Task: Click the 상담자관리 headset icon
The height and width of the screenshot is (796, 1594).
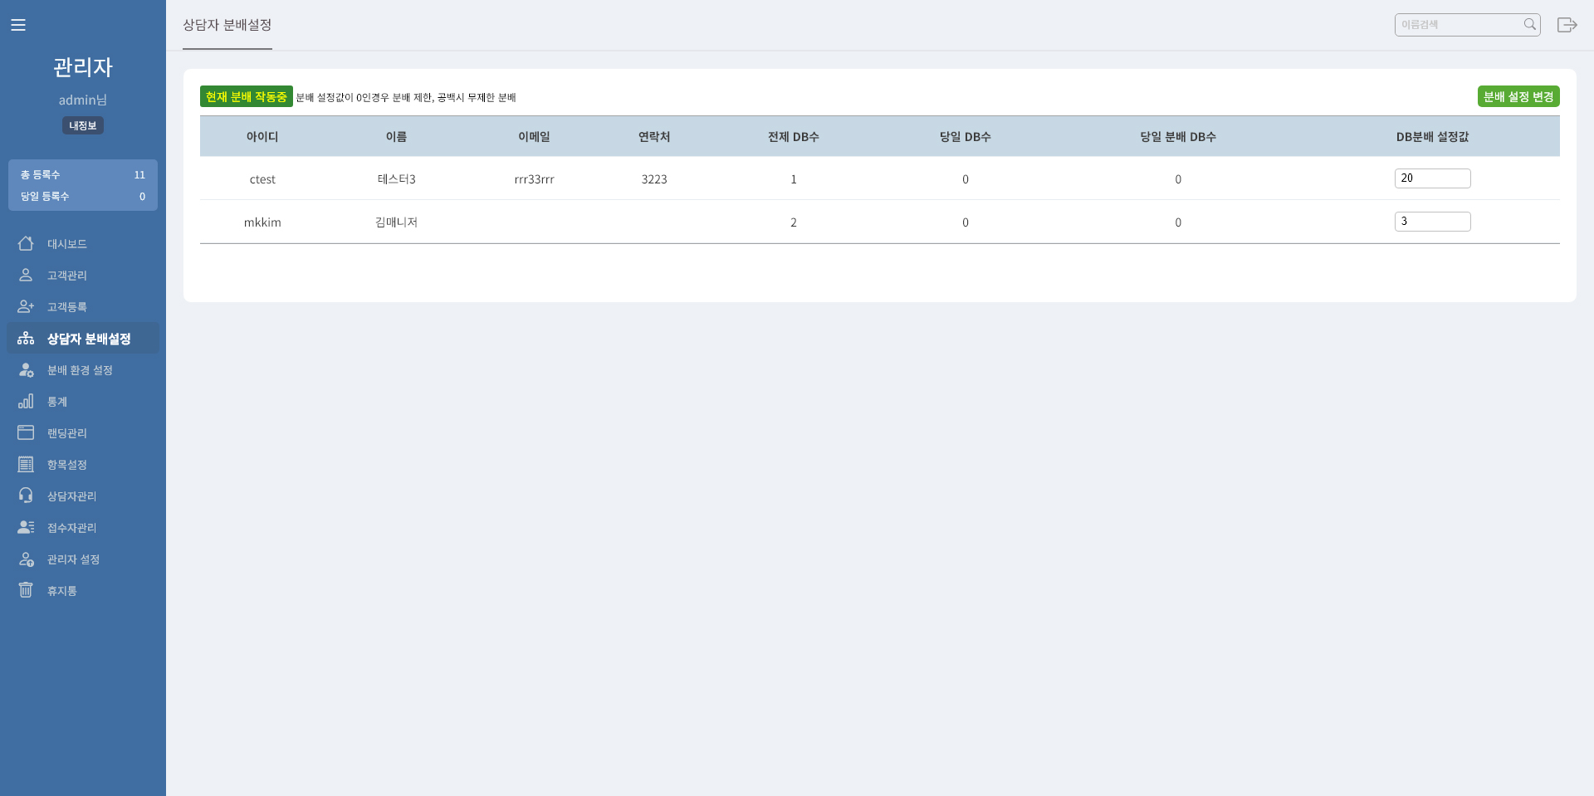Action: (x=26, y=496)
